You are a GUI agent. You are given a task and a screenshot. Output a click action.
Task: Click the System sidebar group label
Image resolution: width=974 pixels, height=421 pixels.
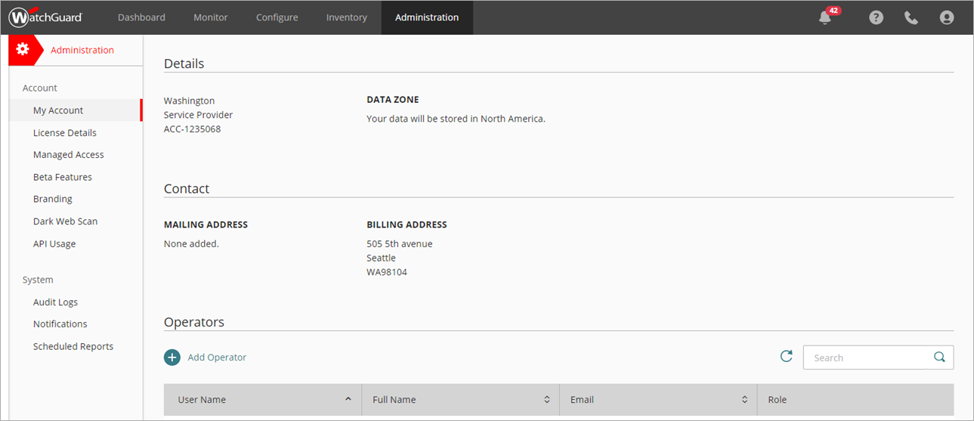pyautogui.click(x=38, y=280)
